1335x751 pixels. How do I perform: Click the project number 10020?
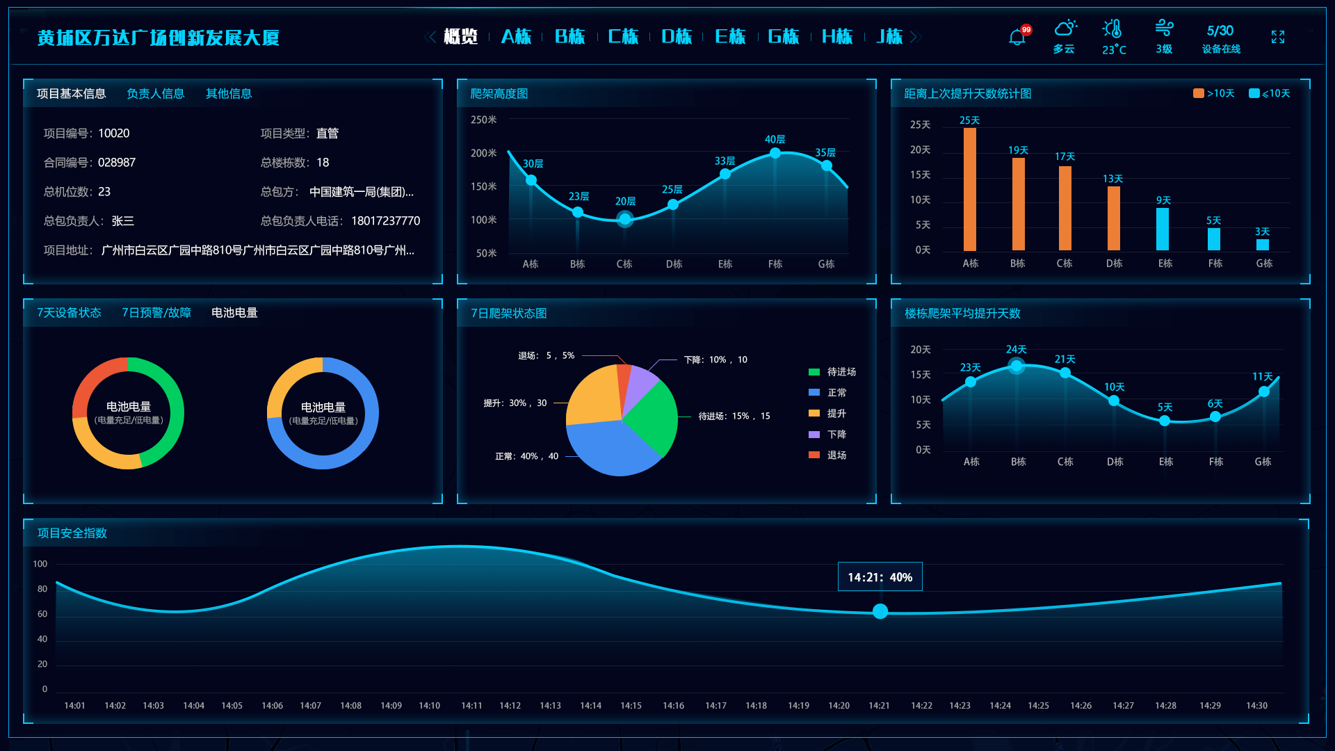coord(114,134)
